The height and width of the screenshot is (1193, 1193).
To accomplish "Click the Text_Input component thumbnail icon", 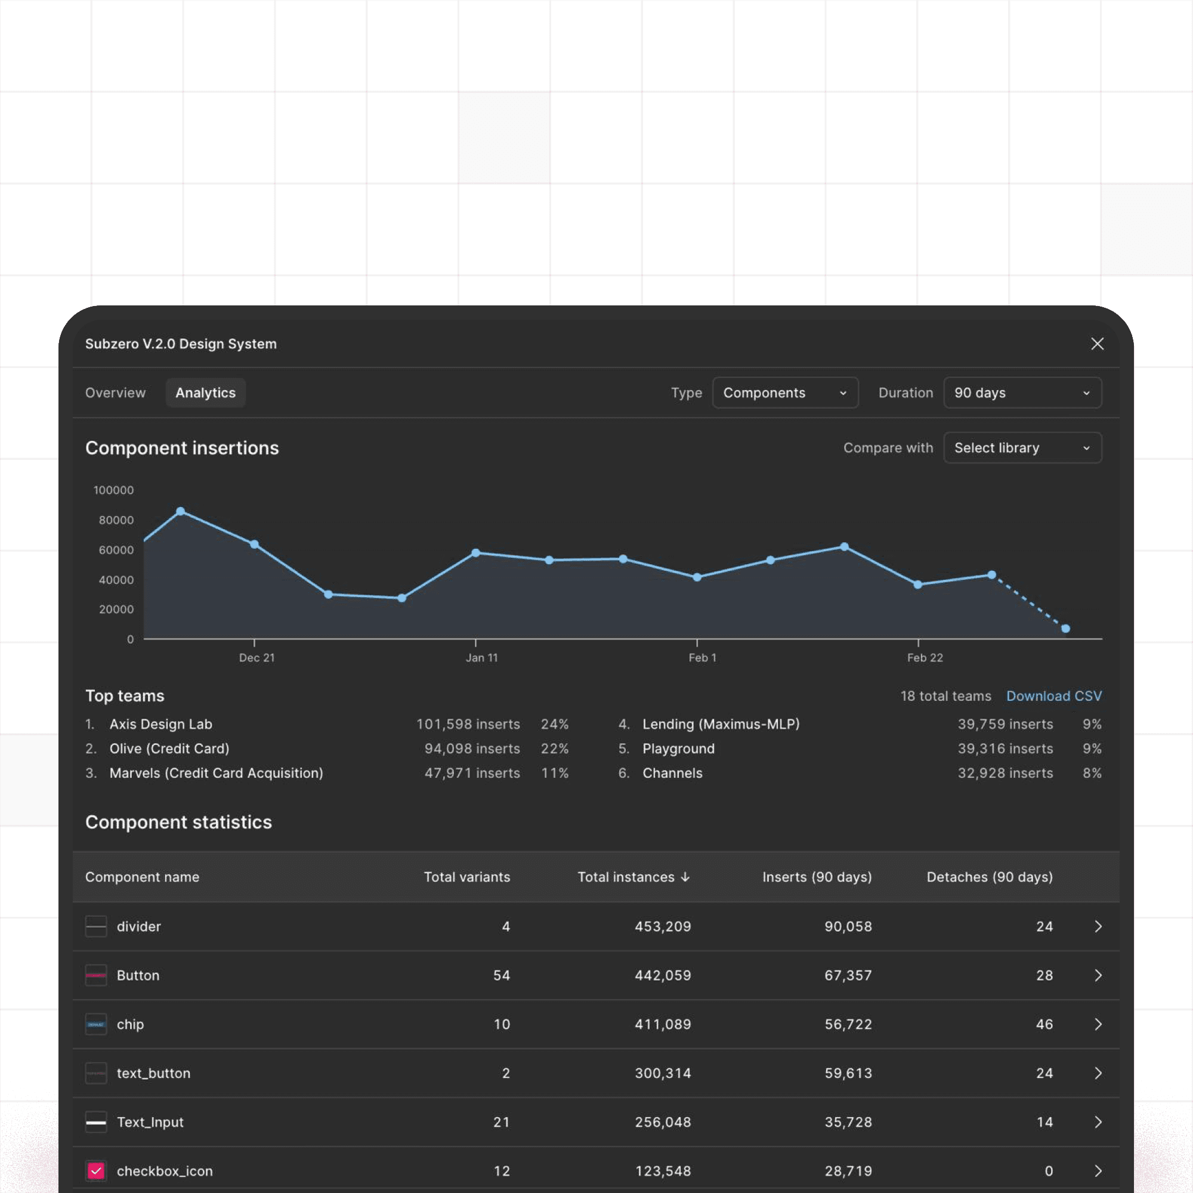I will pyautogui.click(x=95, y=1122).
